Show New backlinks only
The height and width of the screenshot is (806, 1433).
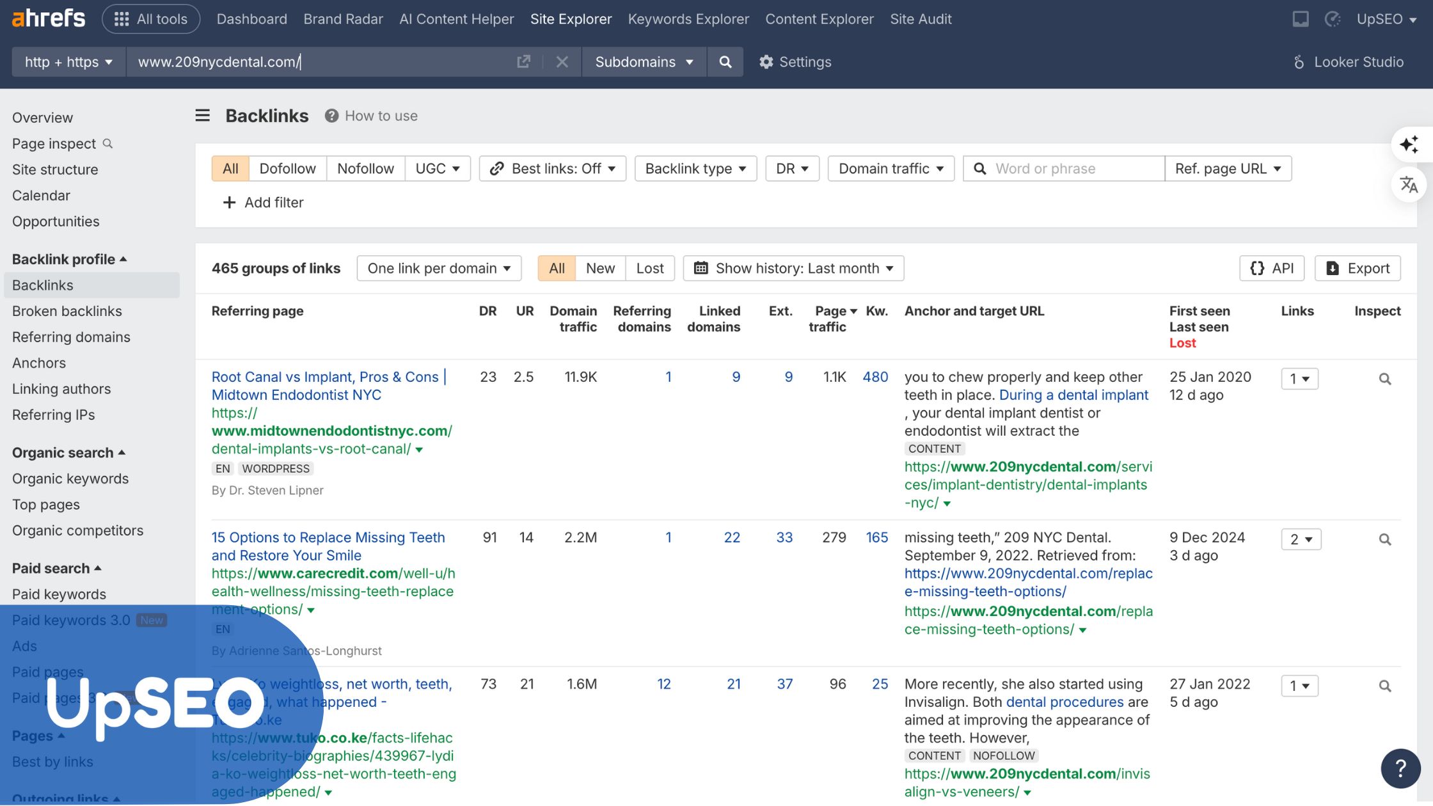pyautogui.click(x=600, y=269)
